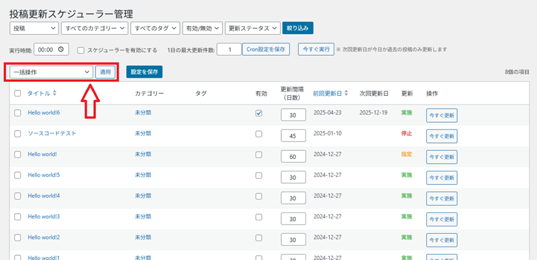Open the clock picker in 実行時間 field
This screenshot has width=537, height=260.
click(x=61, y=50)
